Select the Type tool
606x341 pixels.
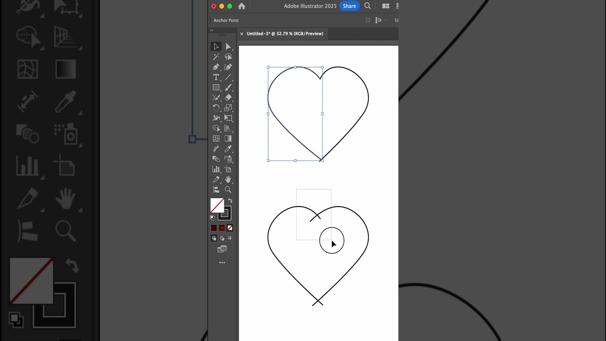[x=216, y=77]
